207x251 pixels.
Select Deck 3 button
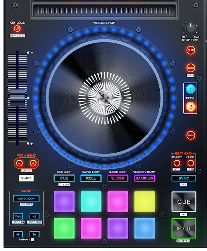coord(190,107)
